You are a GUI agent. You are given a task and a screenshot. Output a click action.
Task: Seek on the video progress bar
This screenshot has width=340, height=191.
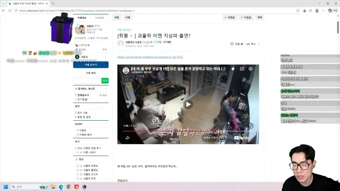188,131
